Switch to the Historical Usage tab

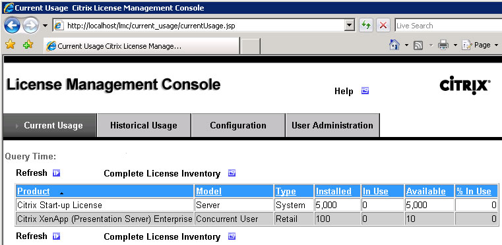[x=144, y=125]
